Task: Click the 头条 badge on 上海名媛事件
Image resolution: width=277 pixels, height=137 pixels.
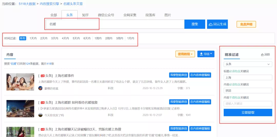Action: pos(43,76)
